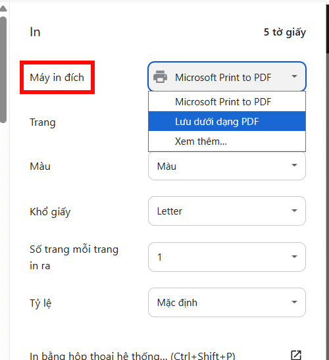Image resolution: width=329 pixels, height=360 pixels.
Task: Click the "5 tờ giấy" sheet count
Action: tap(285, 32)
